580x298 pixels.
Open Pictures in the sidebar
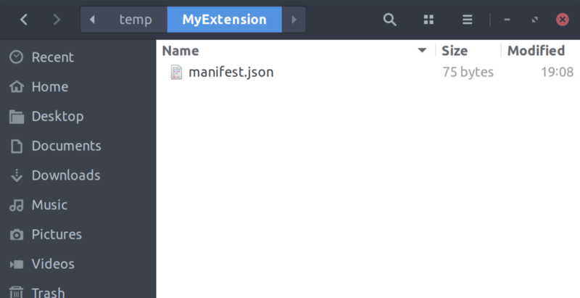coord(57,234)
